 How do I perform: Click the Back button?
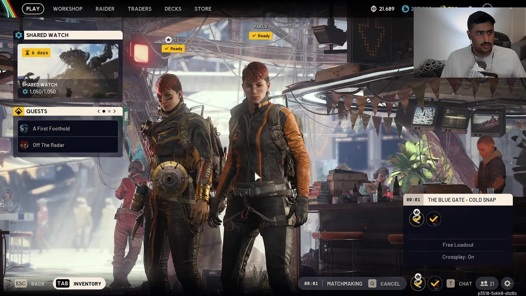(38, 284)
